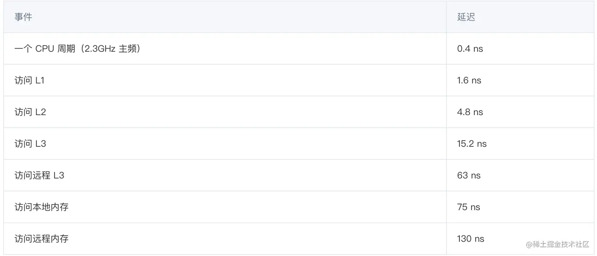597x256 pixels.
Task: Click the 130 ns latency value
Action: click(471, 239)
